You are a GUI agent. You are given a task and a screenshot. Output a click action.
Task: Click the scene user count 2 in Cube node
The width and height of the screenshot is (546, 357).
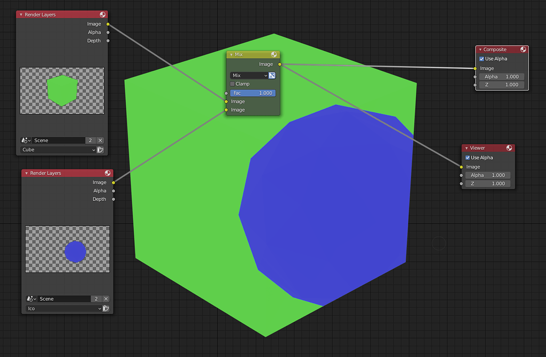coord(91,140)
